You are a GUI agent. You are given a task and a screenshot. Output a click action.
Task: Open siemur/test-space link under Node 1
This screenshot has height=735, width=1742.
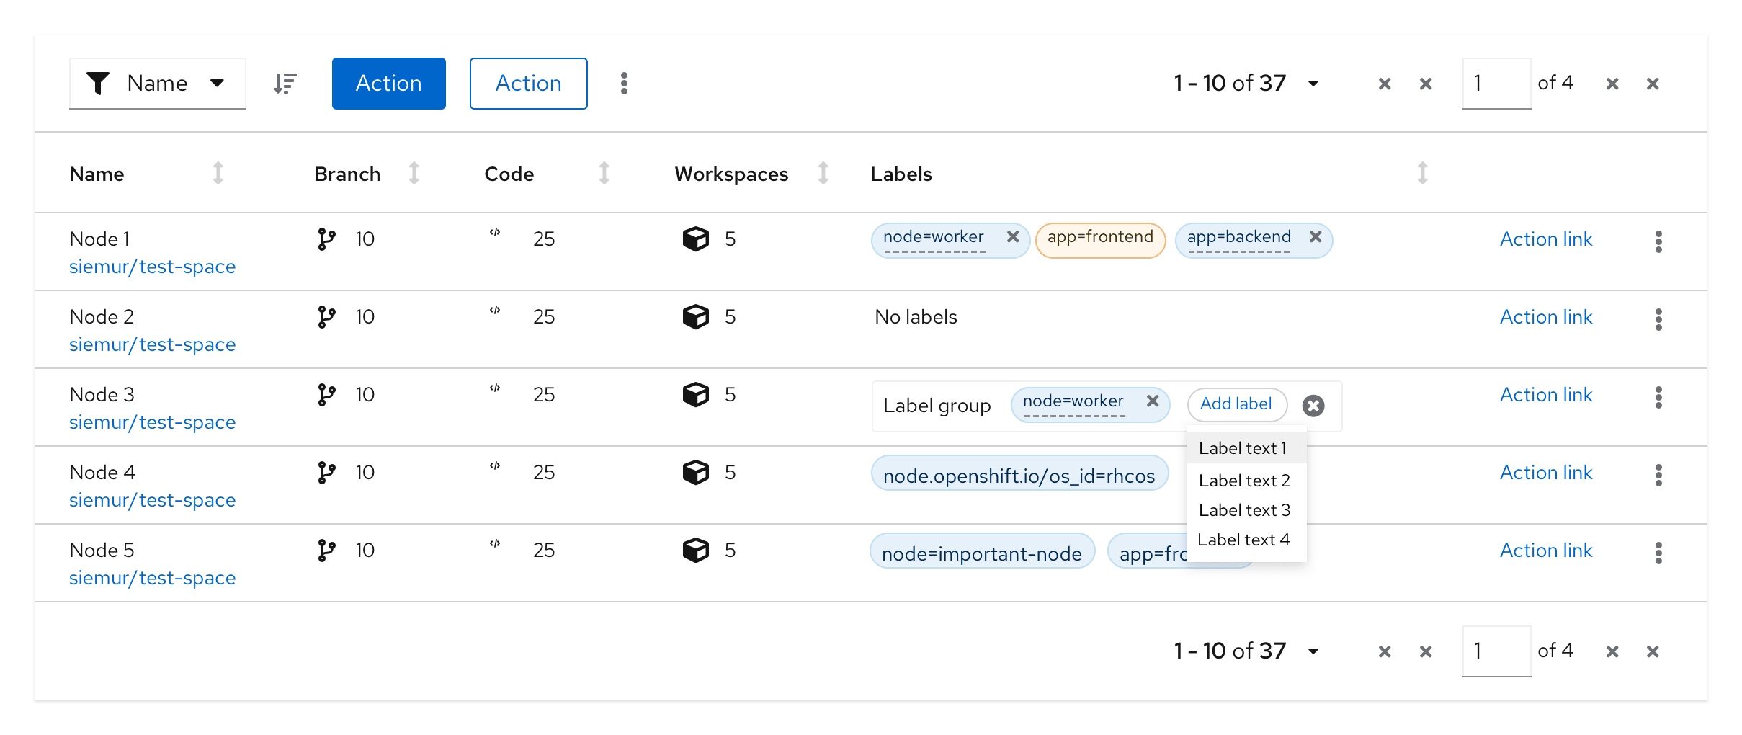tap(152, 267)
